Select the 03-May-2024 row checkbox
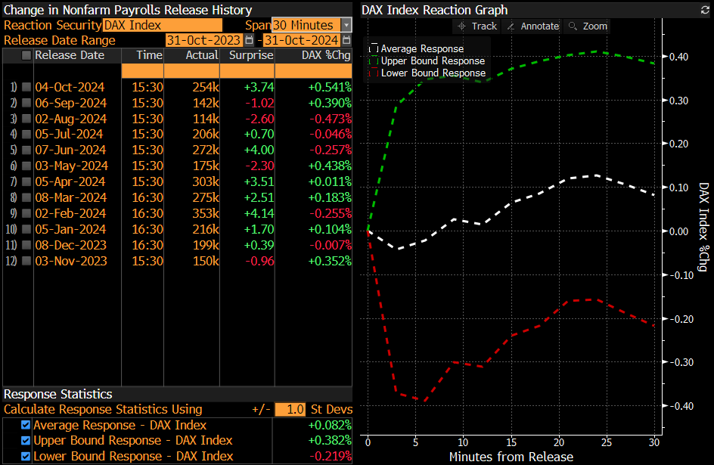714x465 pixels. [x=26, y=166]
